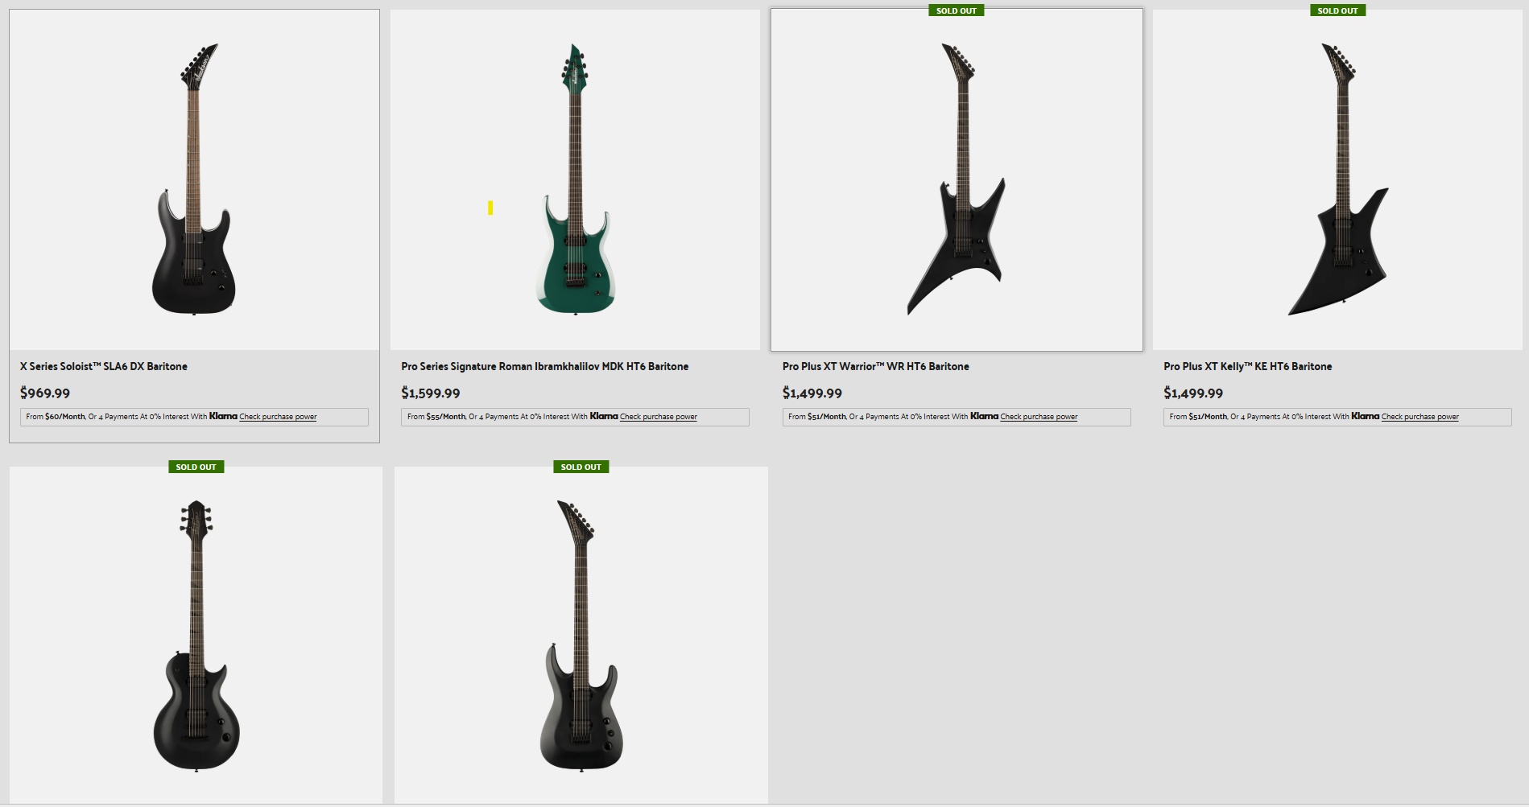The width and height of the screenshot is (1529, 807).
Task: Select the black single-cut guitar in the bottom row
Action: [196, 635]
